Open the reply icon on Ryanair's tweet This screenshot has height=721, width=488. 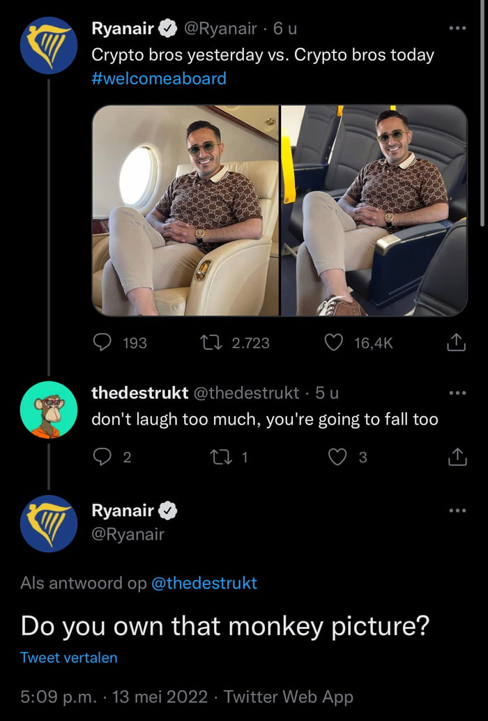click(x=103, y=342)
